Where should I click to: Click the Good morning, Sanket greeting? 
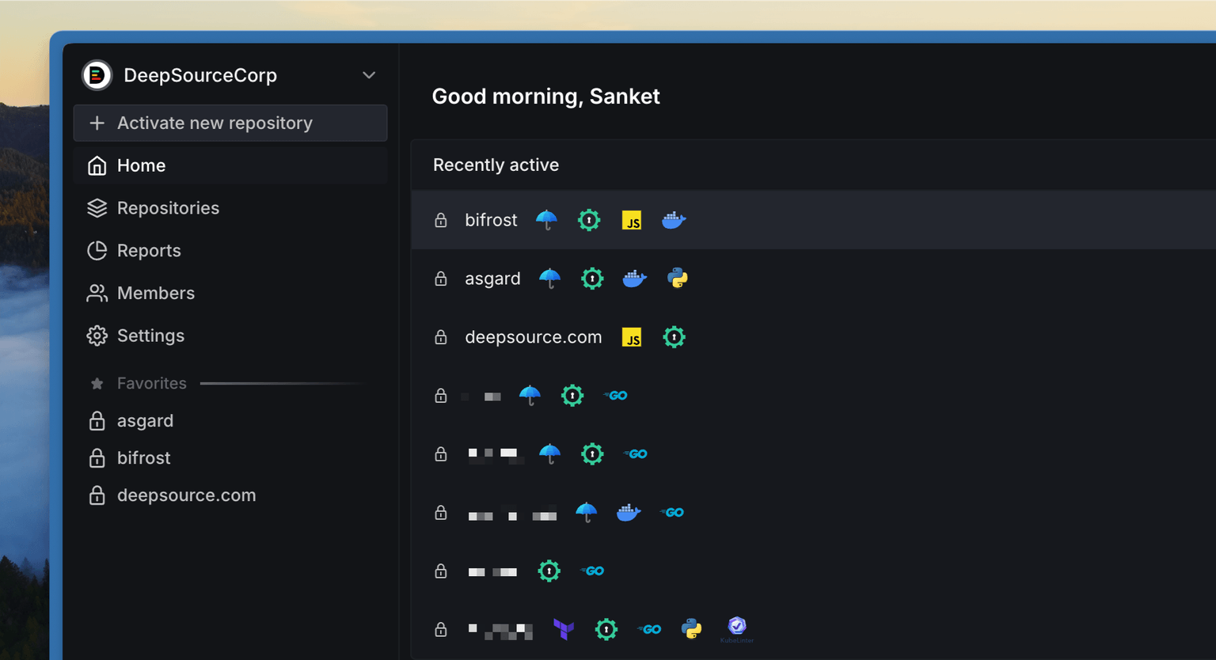[545, 97]
